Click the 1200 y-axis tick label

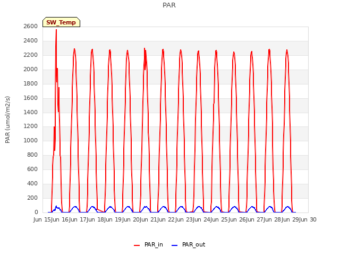click(31, 126)
